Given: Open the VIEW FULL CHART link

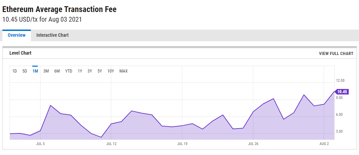Looking at the screenshot, I should coord(336,53).
